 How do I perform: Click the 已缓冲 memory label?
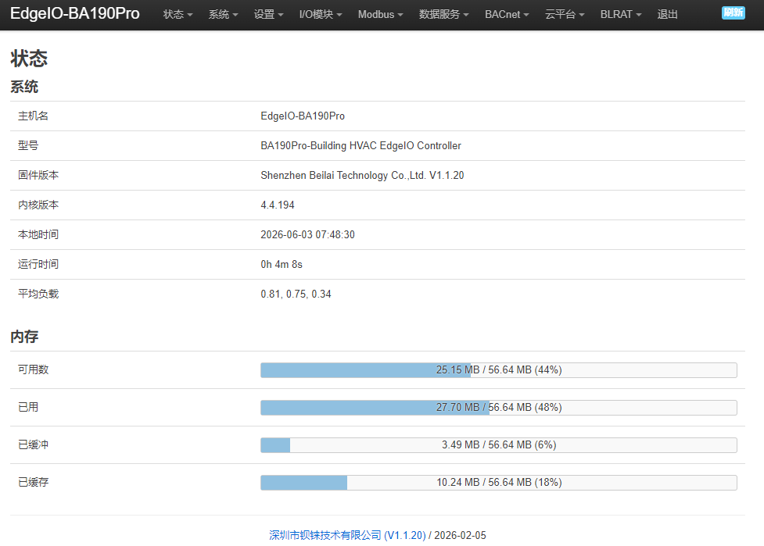coord(33,444)
